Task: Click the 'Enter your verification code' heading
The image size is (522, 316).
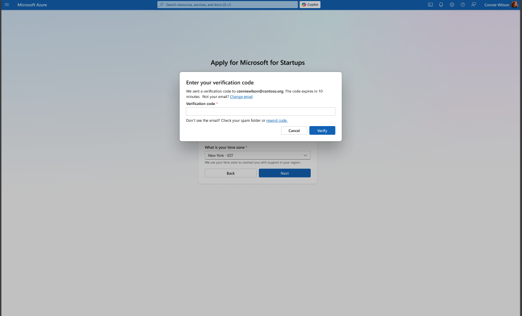Action: 220,83
